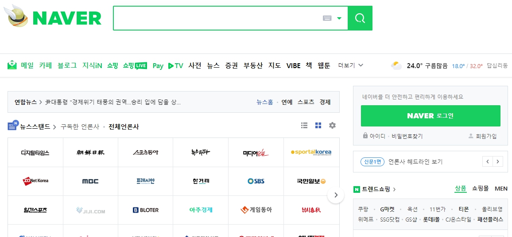
Task: Open the mail envelope icon
Action: point(12,65)
